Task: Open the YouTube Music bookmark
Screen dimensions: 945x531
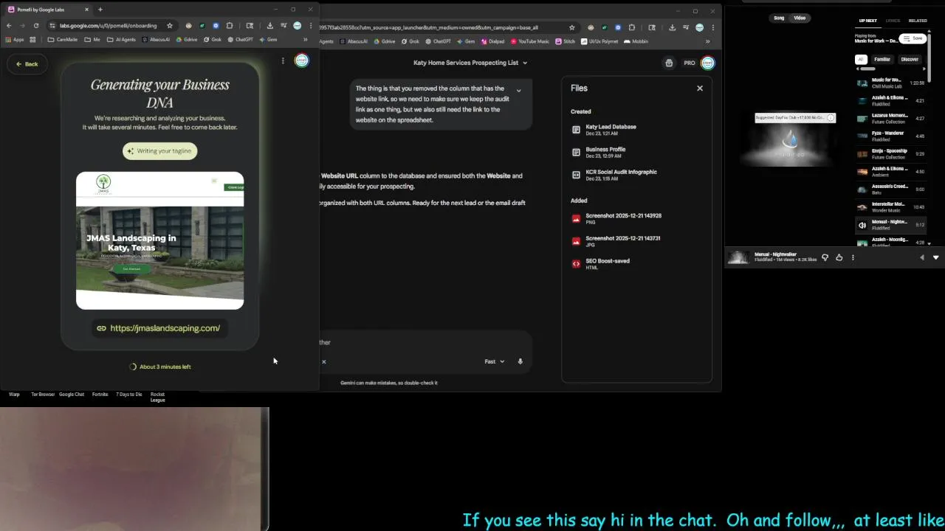Action: (529, 41)
